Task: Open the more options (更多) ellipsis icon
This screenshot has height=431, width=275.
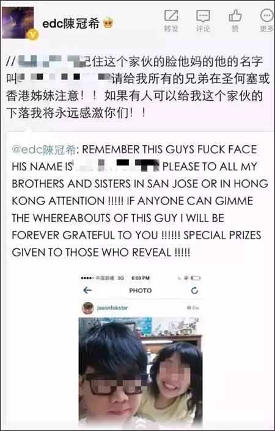Action: [x=266, y=15]
